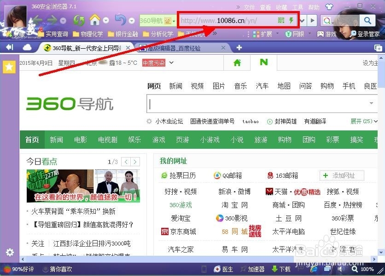Viewport: 385px width, 276px height.
Task: Click the browser forward arrow button
Action: pos(52,20)
